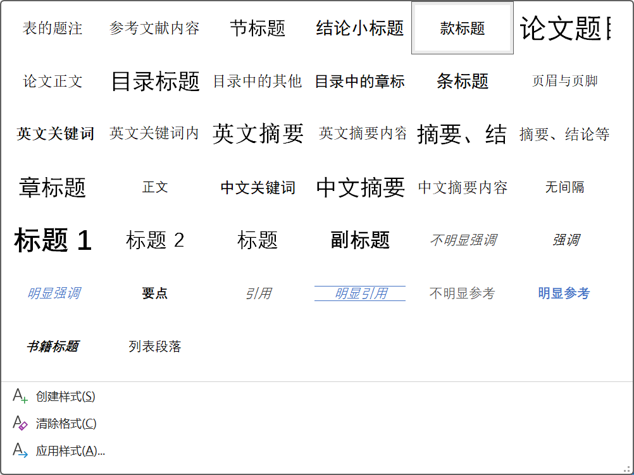Apply the 表的题注 style
This screenshot has height=475, width=634.
click(x=53, y=28)
